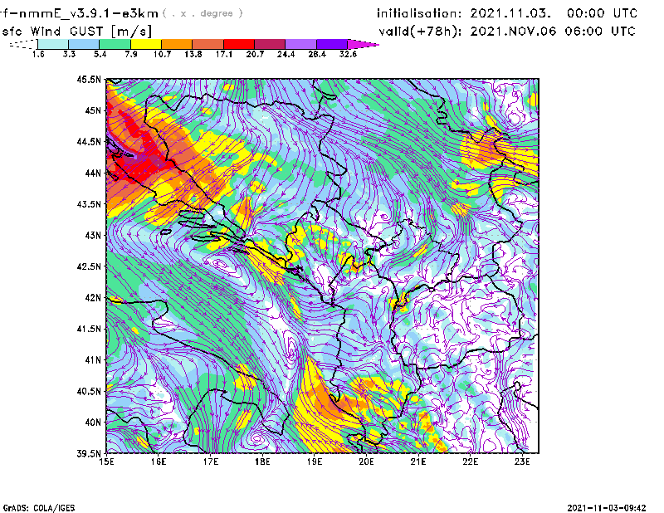Click the '18E' longitude label
Image resolution: width=664 pixels, height=513 pixels.
pos(262,462)
